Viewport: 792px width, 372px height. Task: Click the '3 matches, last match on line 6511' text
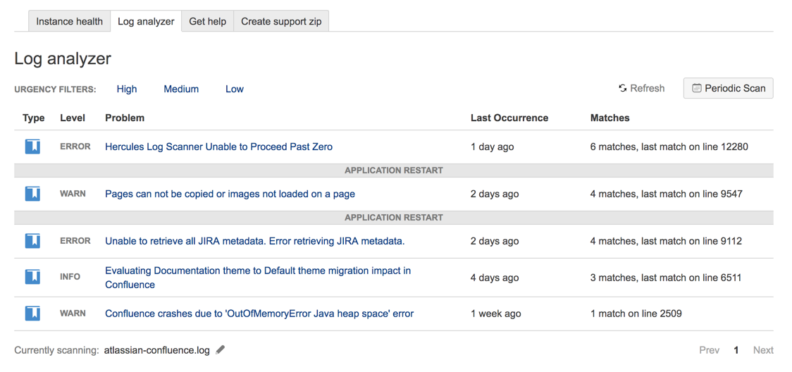click(x=666, y=278)
